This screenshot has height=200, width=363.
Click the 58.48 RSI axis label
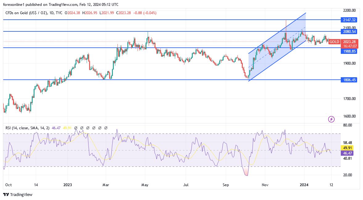click(348, 143)
